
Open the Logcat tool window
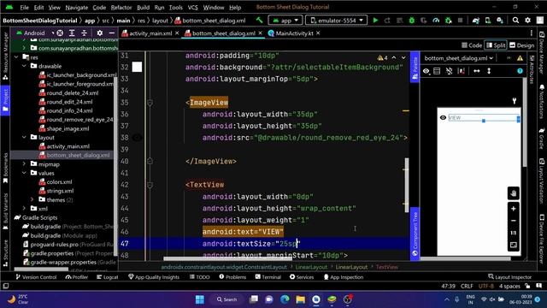click(x=108, y=277)
